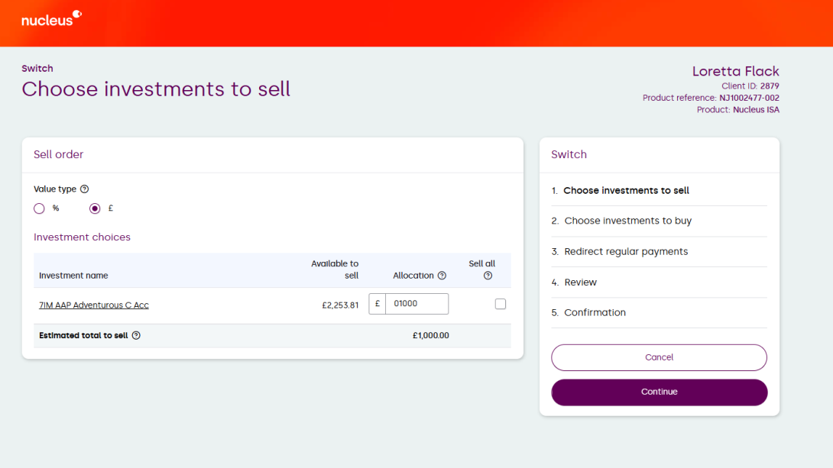
Task: Open the 7IM AAP Adventurous C Acc link
Action: 94,305
